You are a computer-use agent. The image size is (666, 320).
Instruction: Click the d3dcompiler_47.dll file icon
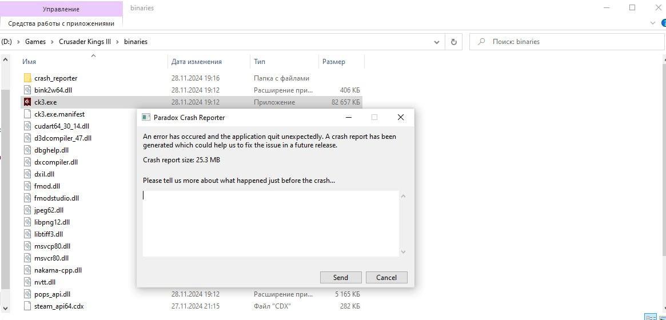(27, 138)
